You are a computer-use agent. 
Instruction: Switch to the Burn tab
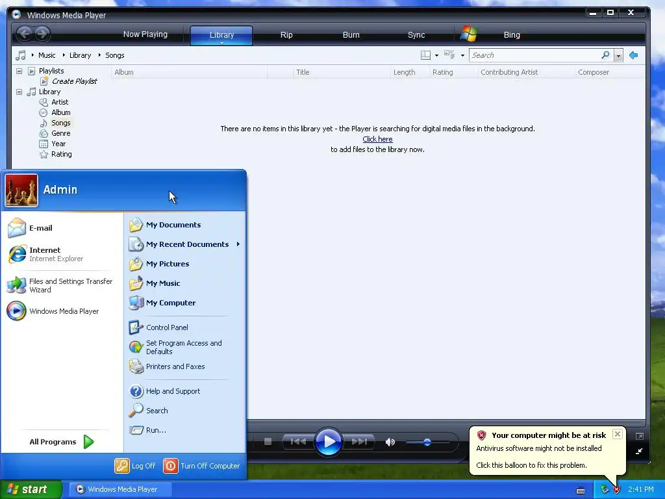351,35
